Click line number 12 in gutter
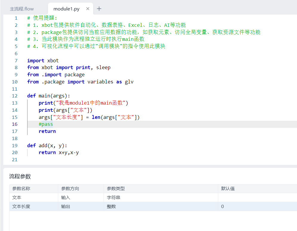Screen dimensions: 297x231 (x=15, y=96)
